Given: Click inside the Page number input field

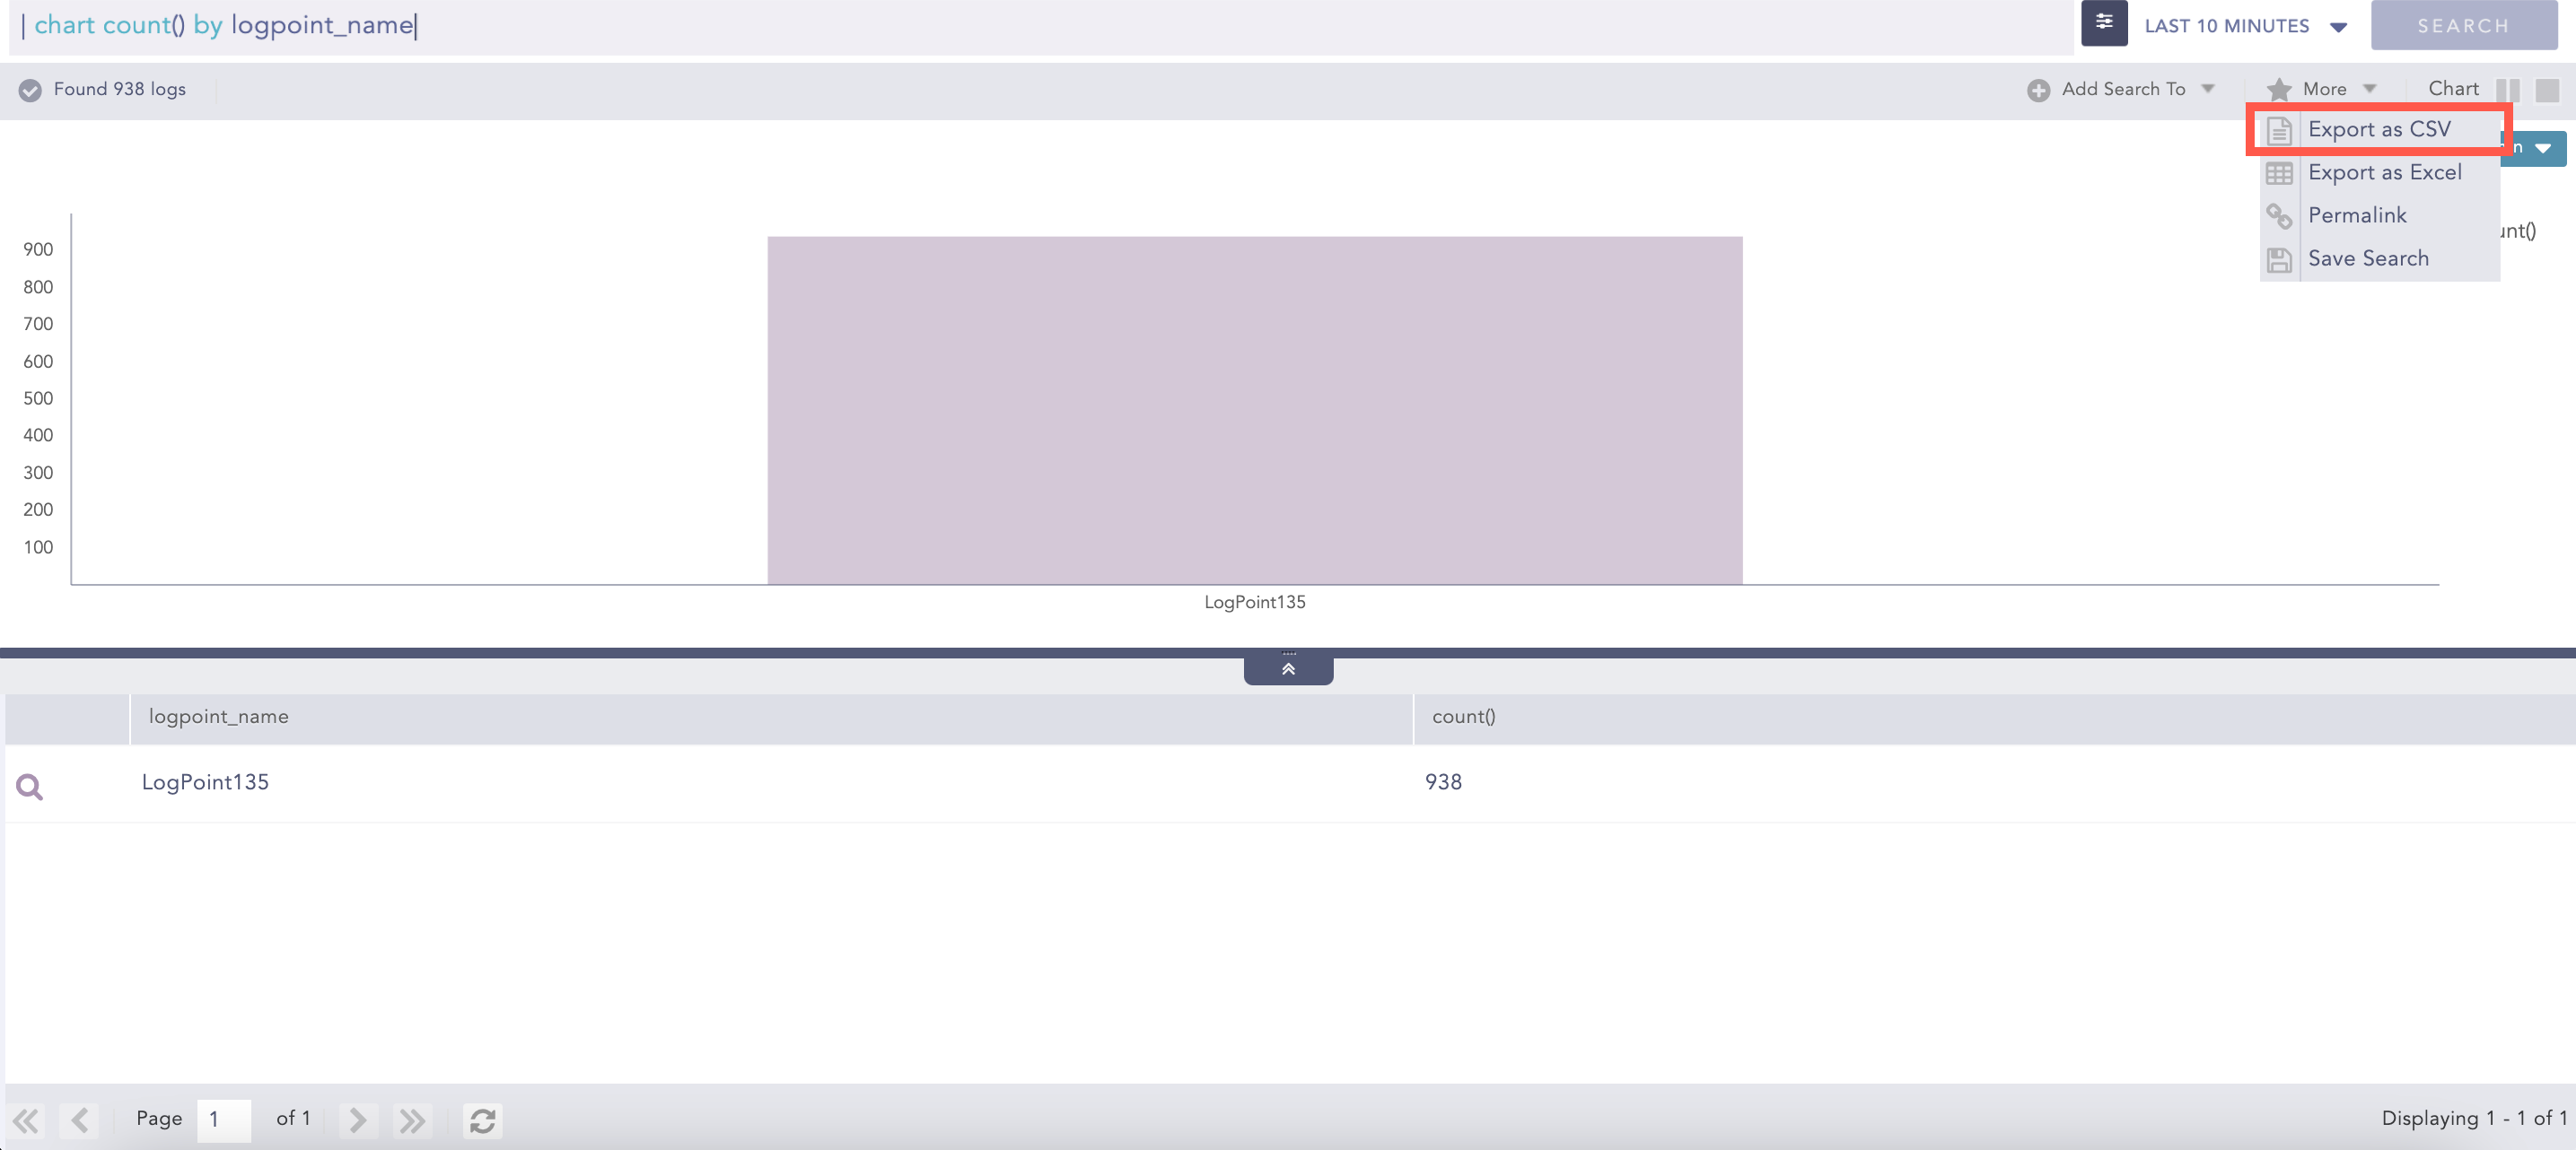Looking at the screenshot, I should coord(223,1119).
